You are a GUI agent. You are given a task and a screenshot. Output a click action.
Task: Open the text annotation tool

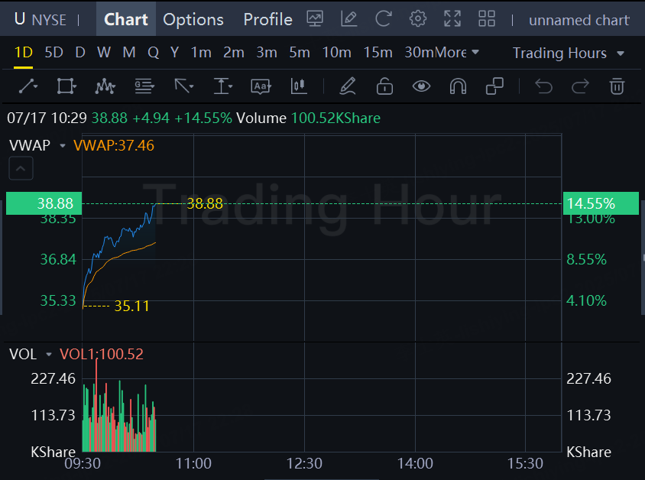[261, 86]
